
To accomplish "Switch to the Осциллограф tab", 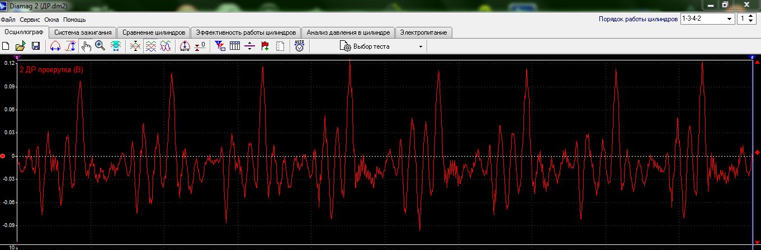I will pos(24,32).
